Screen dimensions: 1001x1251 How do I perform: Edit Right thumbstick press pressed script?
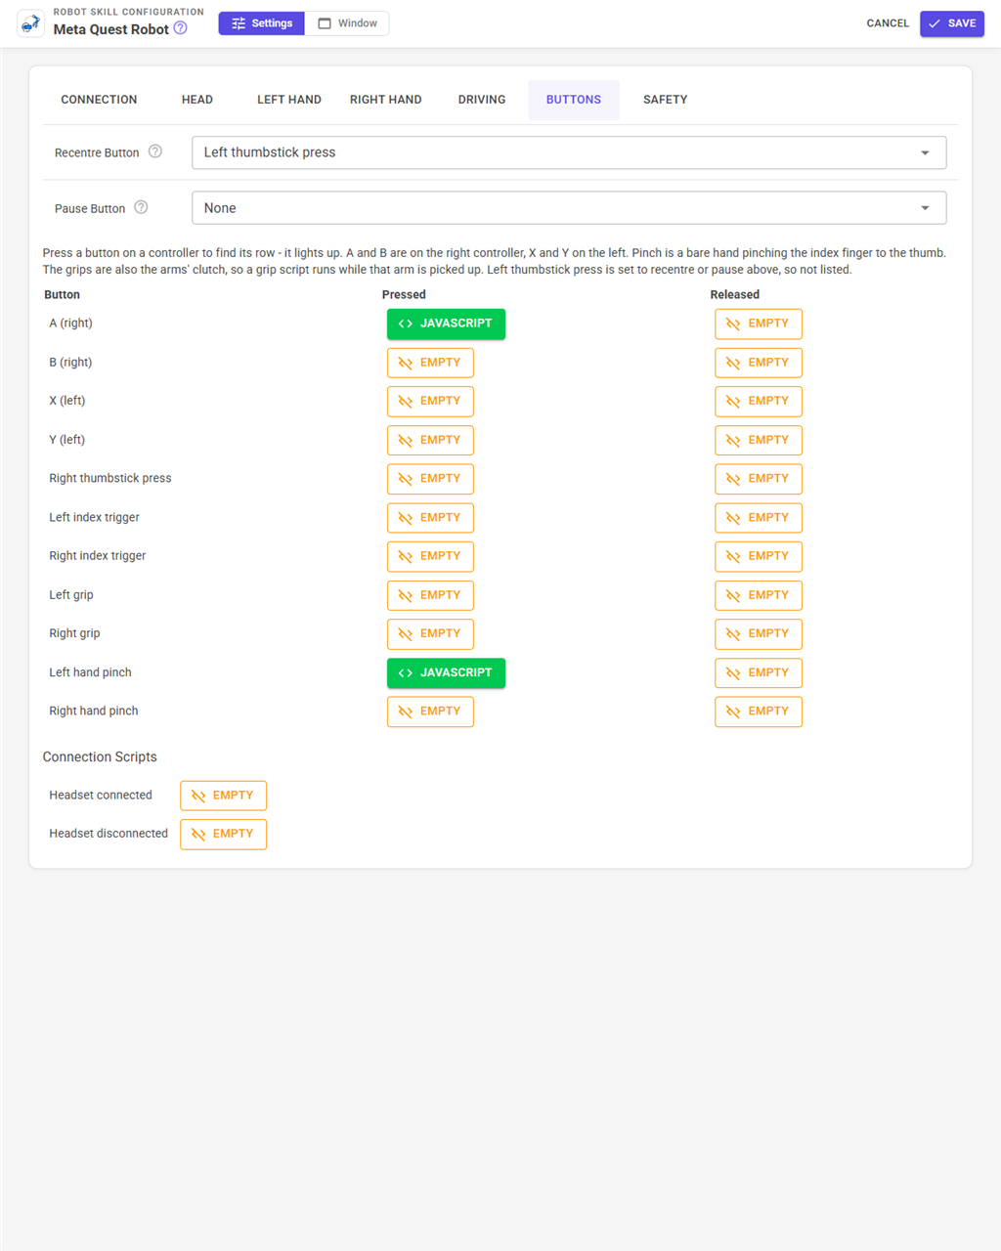pyautogui.click(x=430, y=479)
